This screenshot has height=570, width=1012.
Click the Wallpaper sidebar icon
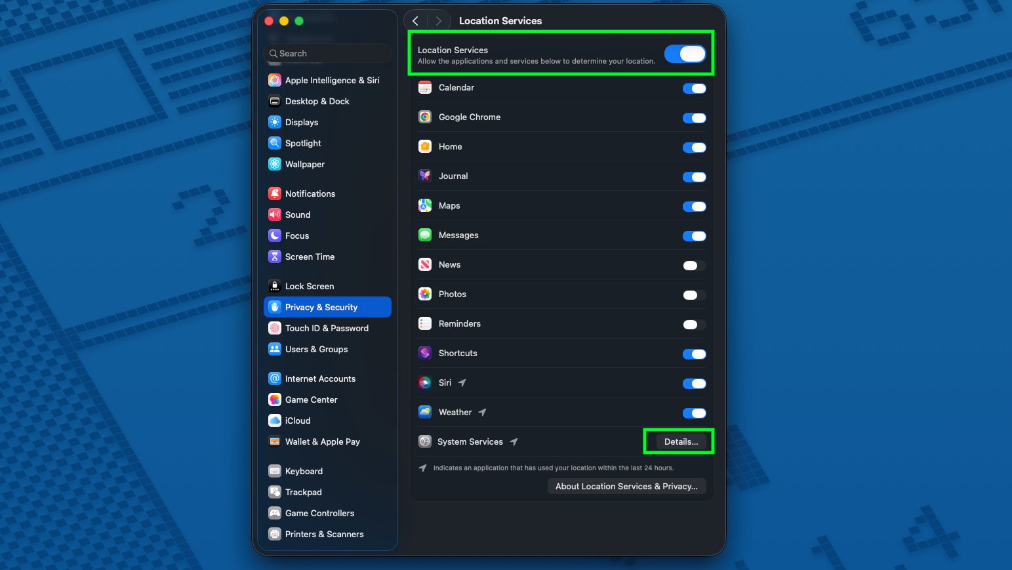pyautogui.click(x=275, y=164)
